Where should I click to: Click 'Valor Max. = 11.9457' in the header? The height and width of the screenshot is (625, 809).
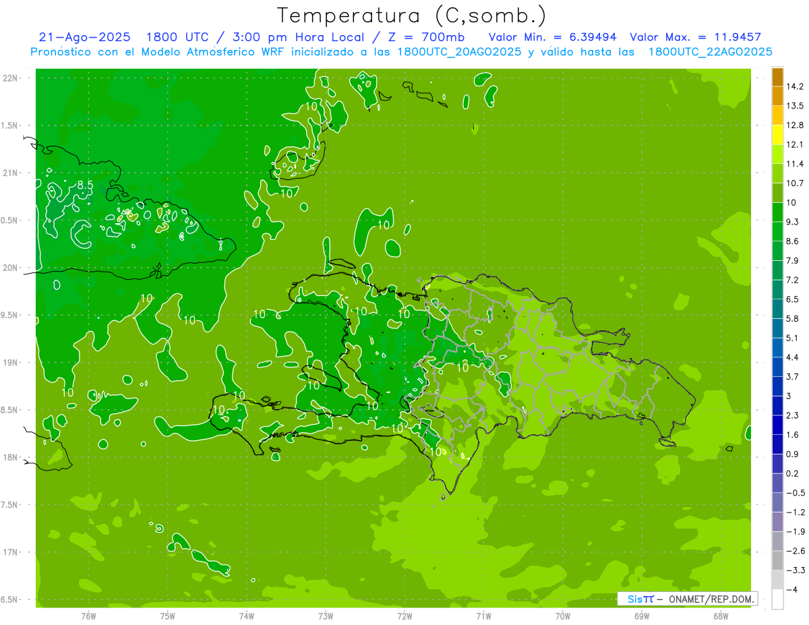click(695, 37)
